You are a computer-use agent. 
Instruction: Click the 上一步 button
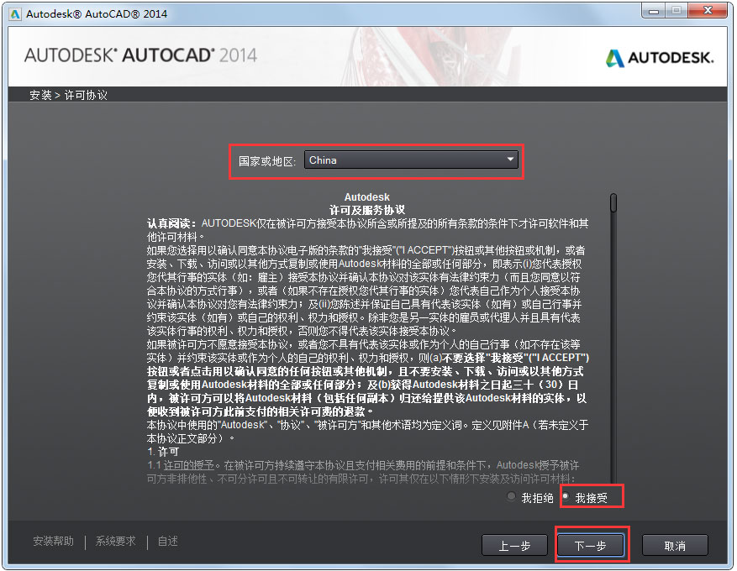[514, 546]
